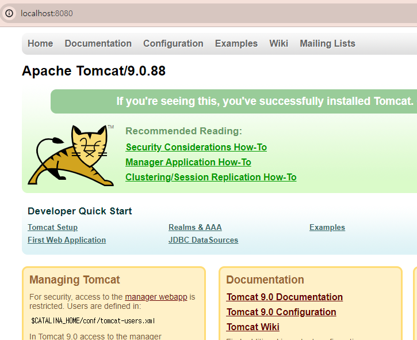Open the Tomcat Wiki link
417x340 pixels.
(253, 327)
